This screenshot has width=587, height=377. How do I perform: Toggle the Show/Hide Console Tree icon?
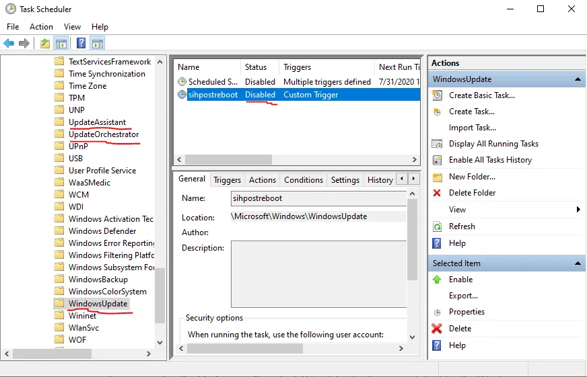click(61, 43)
